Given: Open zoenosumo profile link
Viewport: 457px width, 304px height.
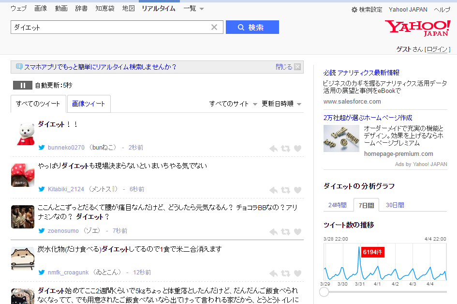Looking at the screenshot, I should 63,231.
